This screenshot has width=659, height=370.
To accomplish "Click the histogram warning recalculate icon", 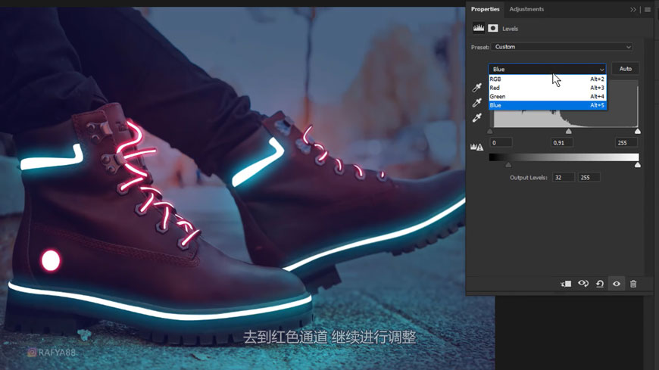I will coord(476,147).
